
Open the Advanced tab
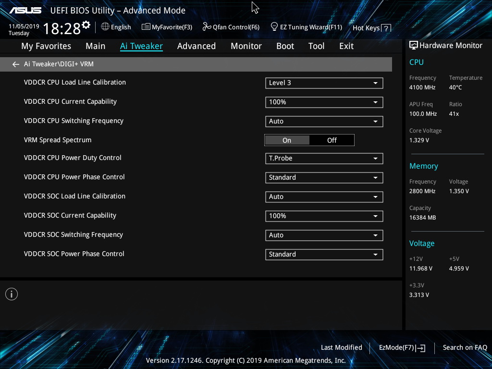pos(197,46)
